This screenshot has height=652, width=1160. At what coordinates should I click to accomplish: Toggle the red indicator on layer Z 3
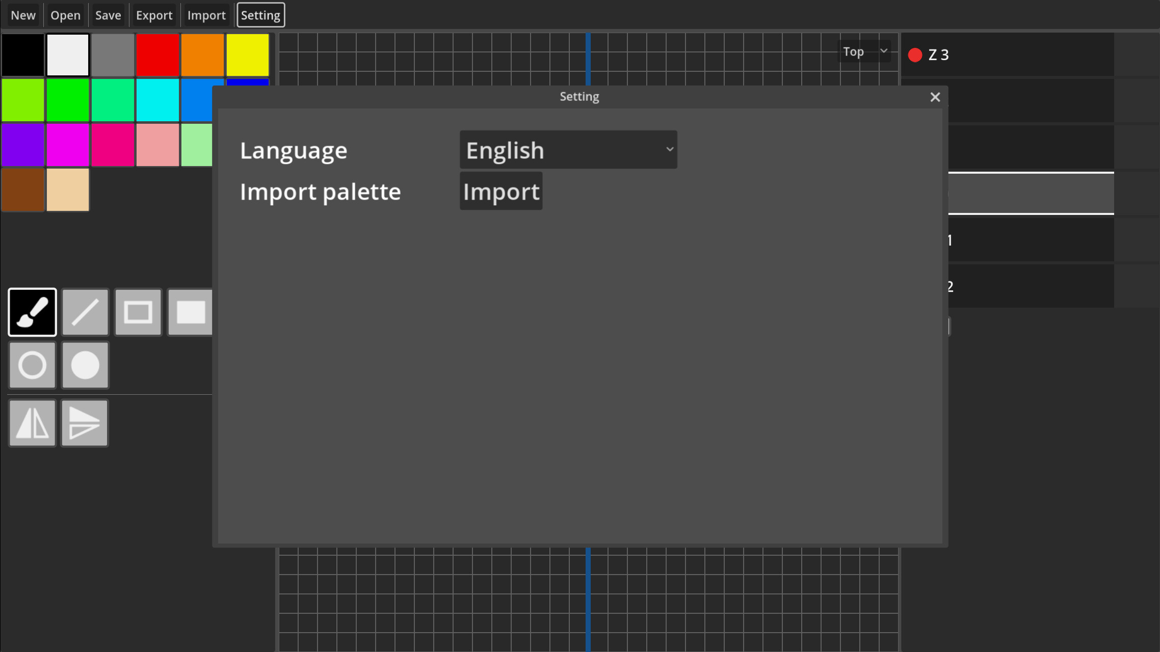[x=915, y=55]
